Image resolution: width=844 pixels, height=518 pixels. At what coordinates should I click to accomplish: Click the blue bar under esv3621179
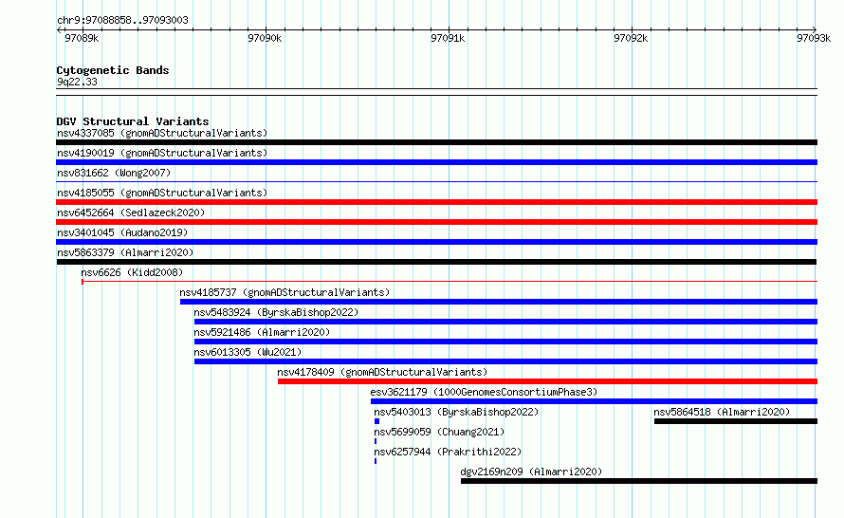(595, 401)
